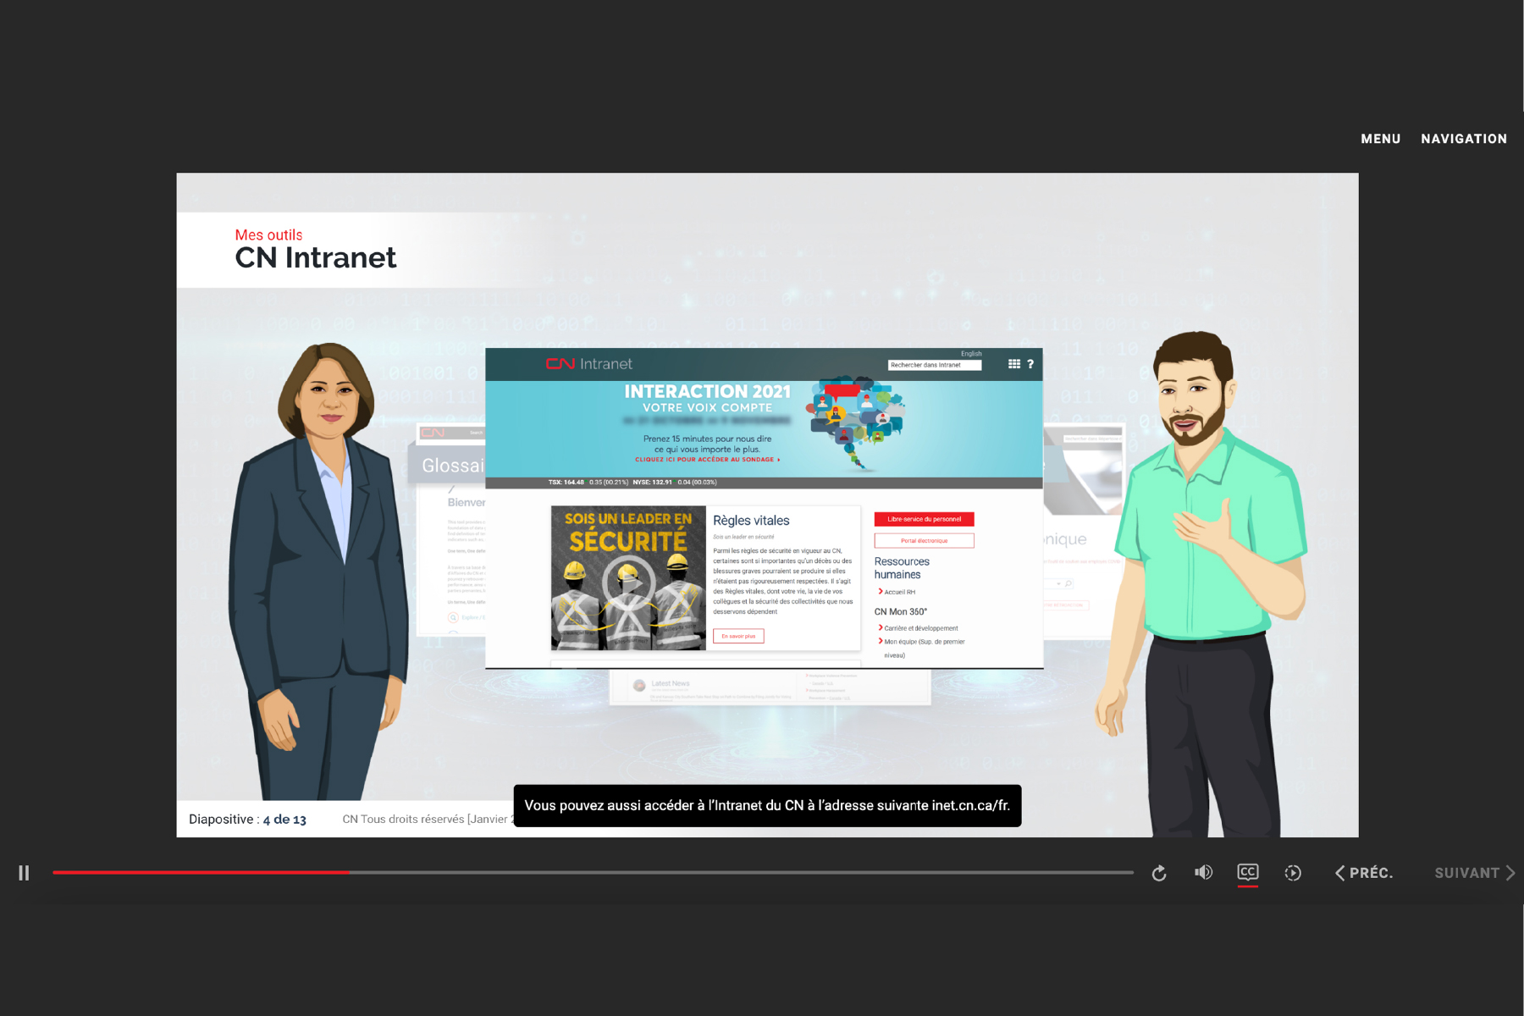Click the NYSE: 132.91 stock ticker value

(x=652, y=483)
